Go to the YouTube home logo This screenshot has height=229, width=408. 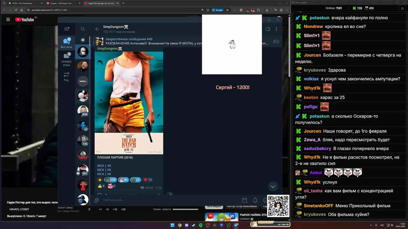pos(25,19)
